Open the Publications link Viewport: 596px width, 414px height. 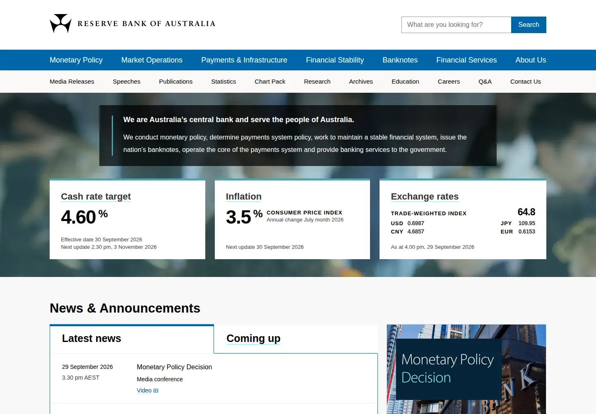[x=176, y=82]
